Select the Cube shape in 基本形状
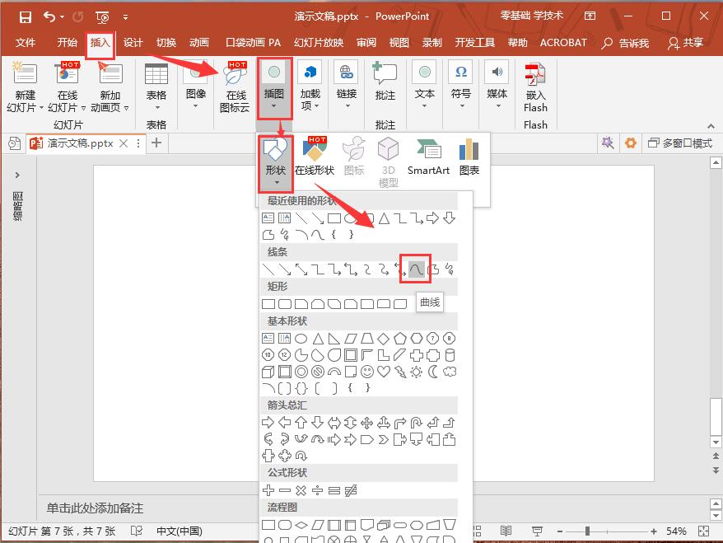 click(268, 372)
